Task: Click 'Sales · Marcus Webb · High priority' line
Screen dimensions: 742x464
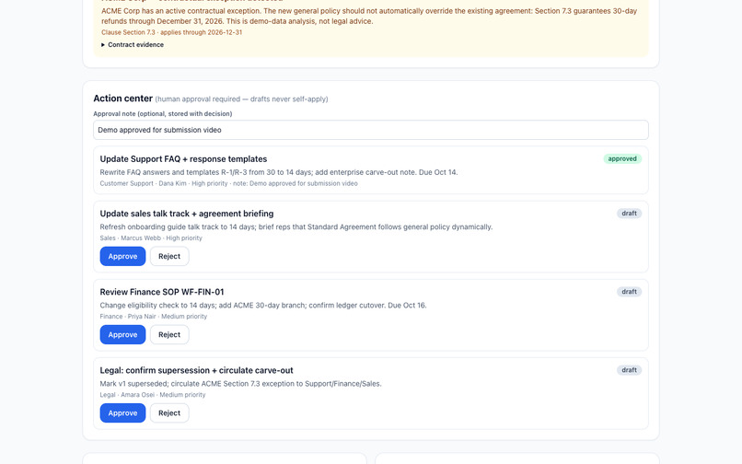Action: coord(151,238)
